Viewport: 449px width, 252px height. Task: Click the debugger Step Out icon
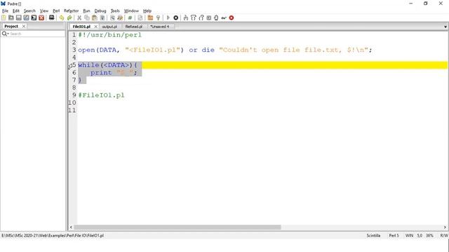pos(201,17)
